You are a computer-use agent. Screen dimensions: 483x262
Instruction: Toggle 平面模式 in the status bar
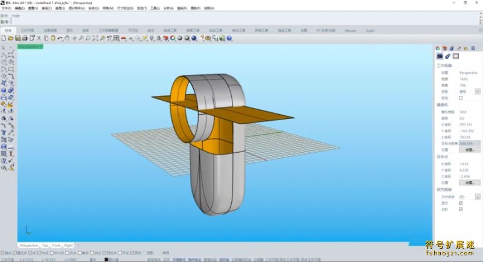179,260
